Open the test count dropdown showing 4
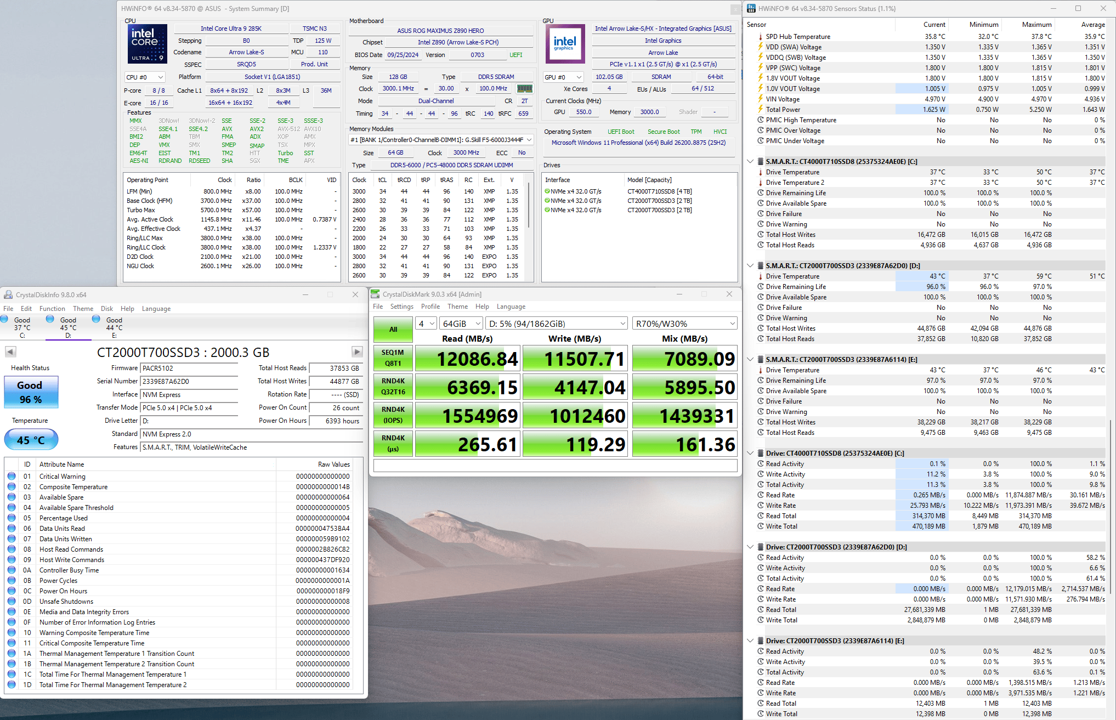The width and height of the screenshot is (1116, 720). tap(426, 324)
